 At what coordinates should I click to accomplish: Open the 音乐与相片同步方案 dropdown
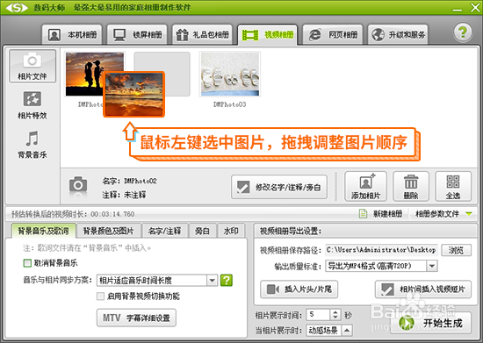coord(157,280)
